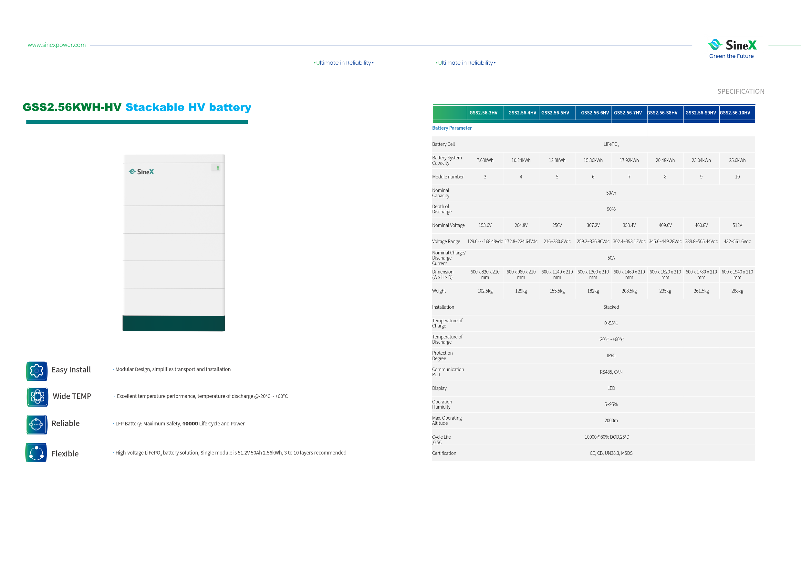Viewport: 801px width, 567px height.
Task: Click the CE, CB, UN38.3, MSDS certification value
Action: coord(611,454)
